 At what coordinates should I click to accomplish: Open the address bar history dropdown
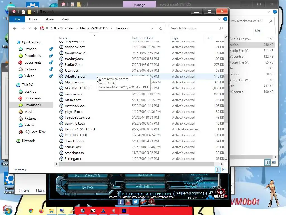pos(152,28)
